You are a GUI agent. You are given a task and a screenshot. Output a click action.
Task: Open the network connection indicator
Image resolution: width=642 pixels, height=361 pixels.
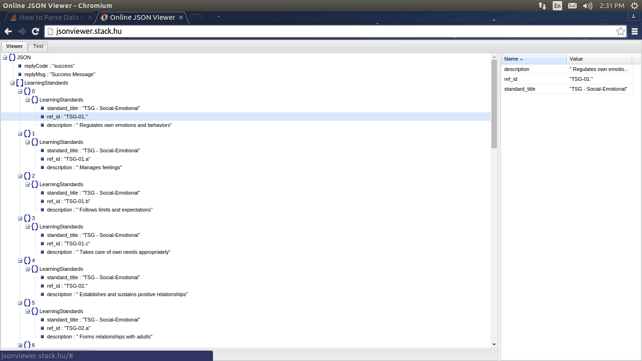point(542,6)
